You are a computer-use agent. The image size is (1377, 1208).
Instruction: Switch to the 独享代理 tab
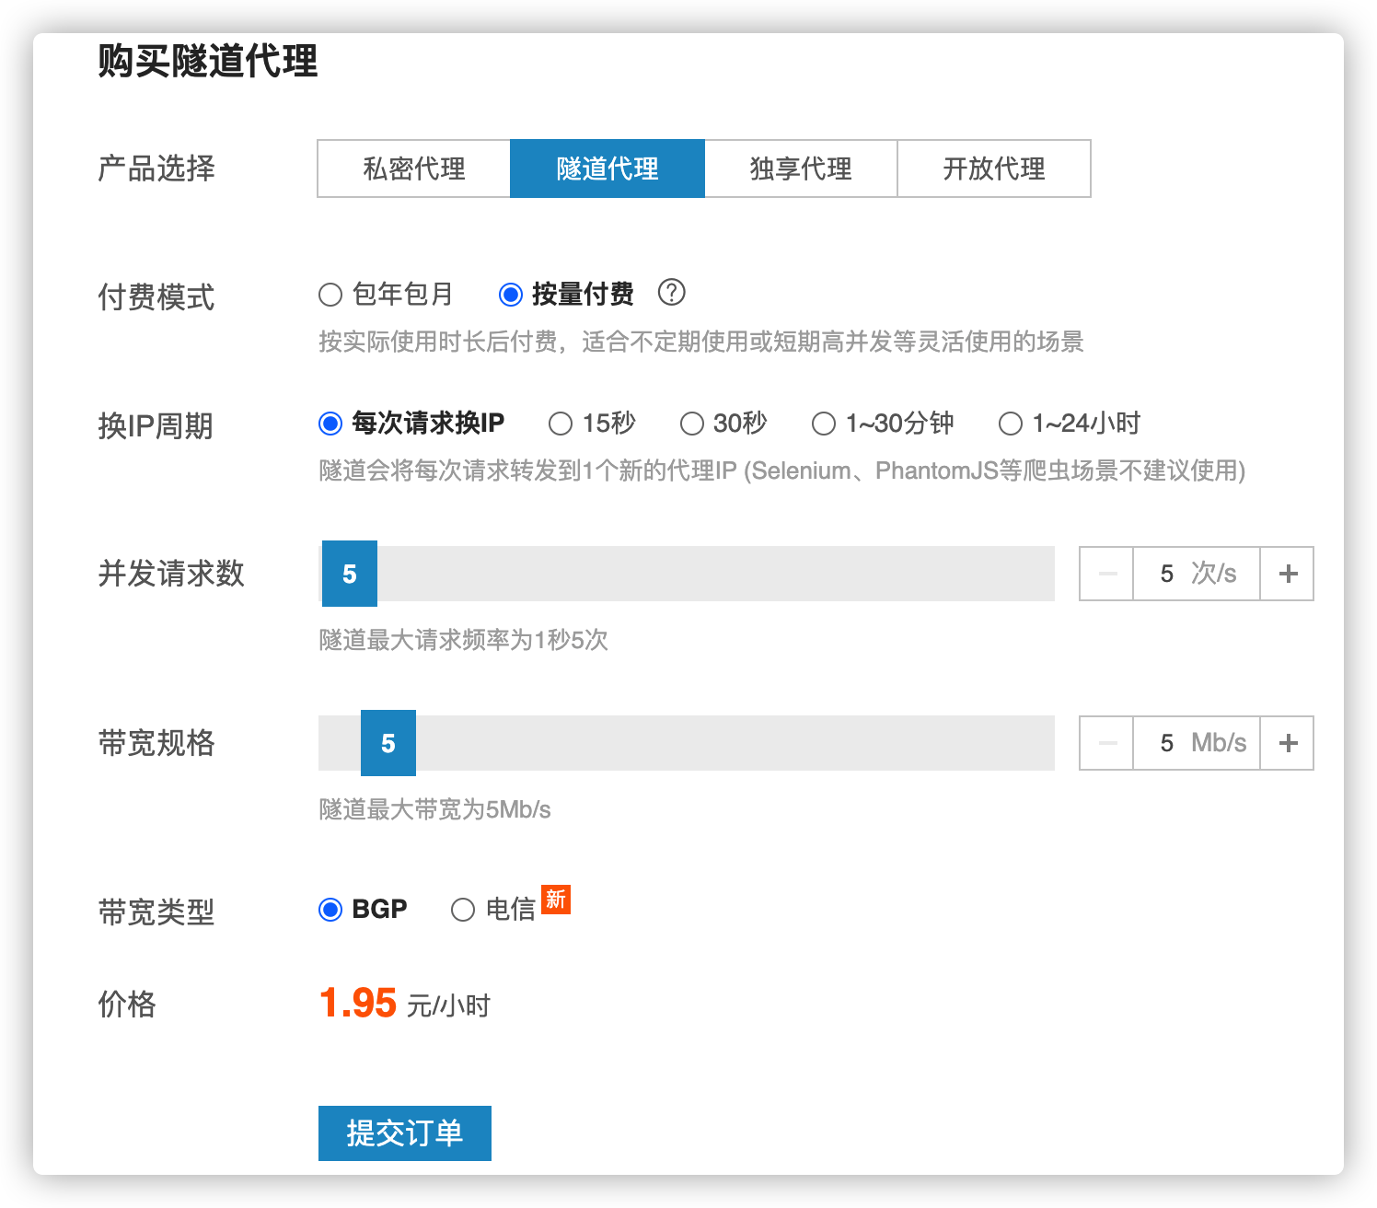pos(801,168)
